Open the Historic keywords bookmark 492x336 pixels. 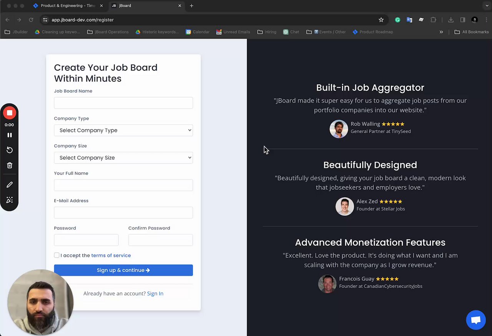tap(157, 32)
